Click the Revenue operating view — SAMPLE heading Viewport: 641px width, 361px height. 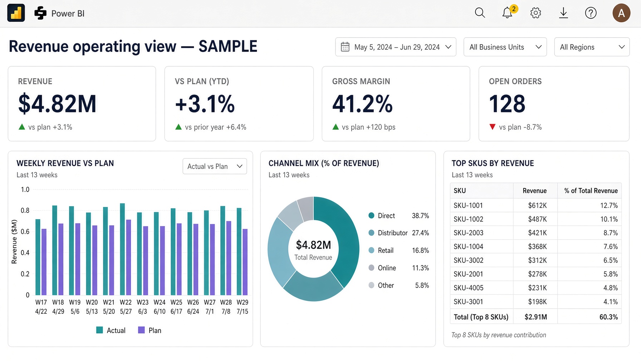point(133,47)
